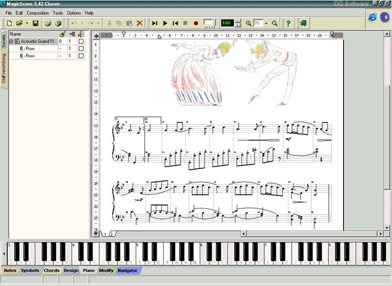Viewport: 392px width, 286px height.
Task: Open the Options menu
Action: click(x=74, y=13)
